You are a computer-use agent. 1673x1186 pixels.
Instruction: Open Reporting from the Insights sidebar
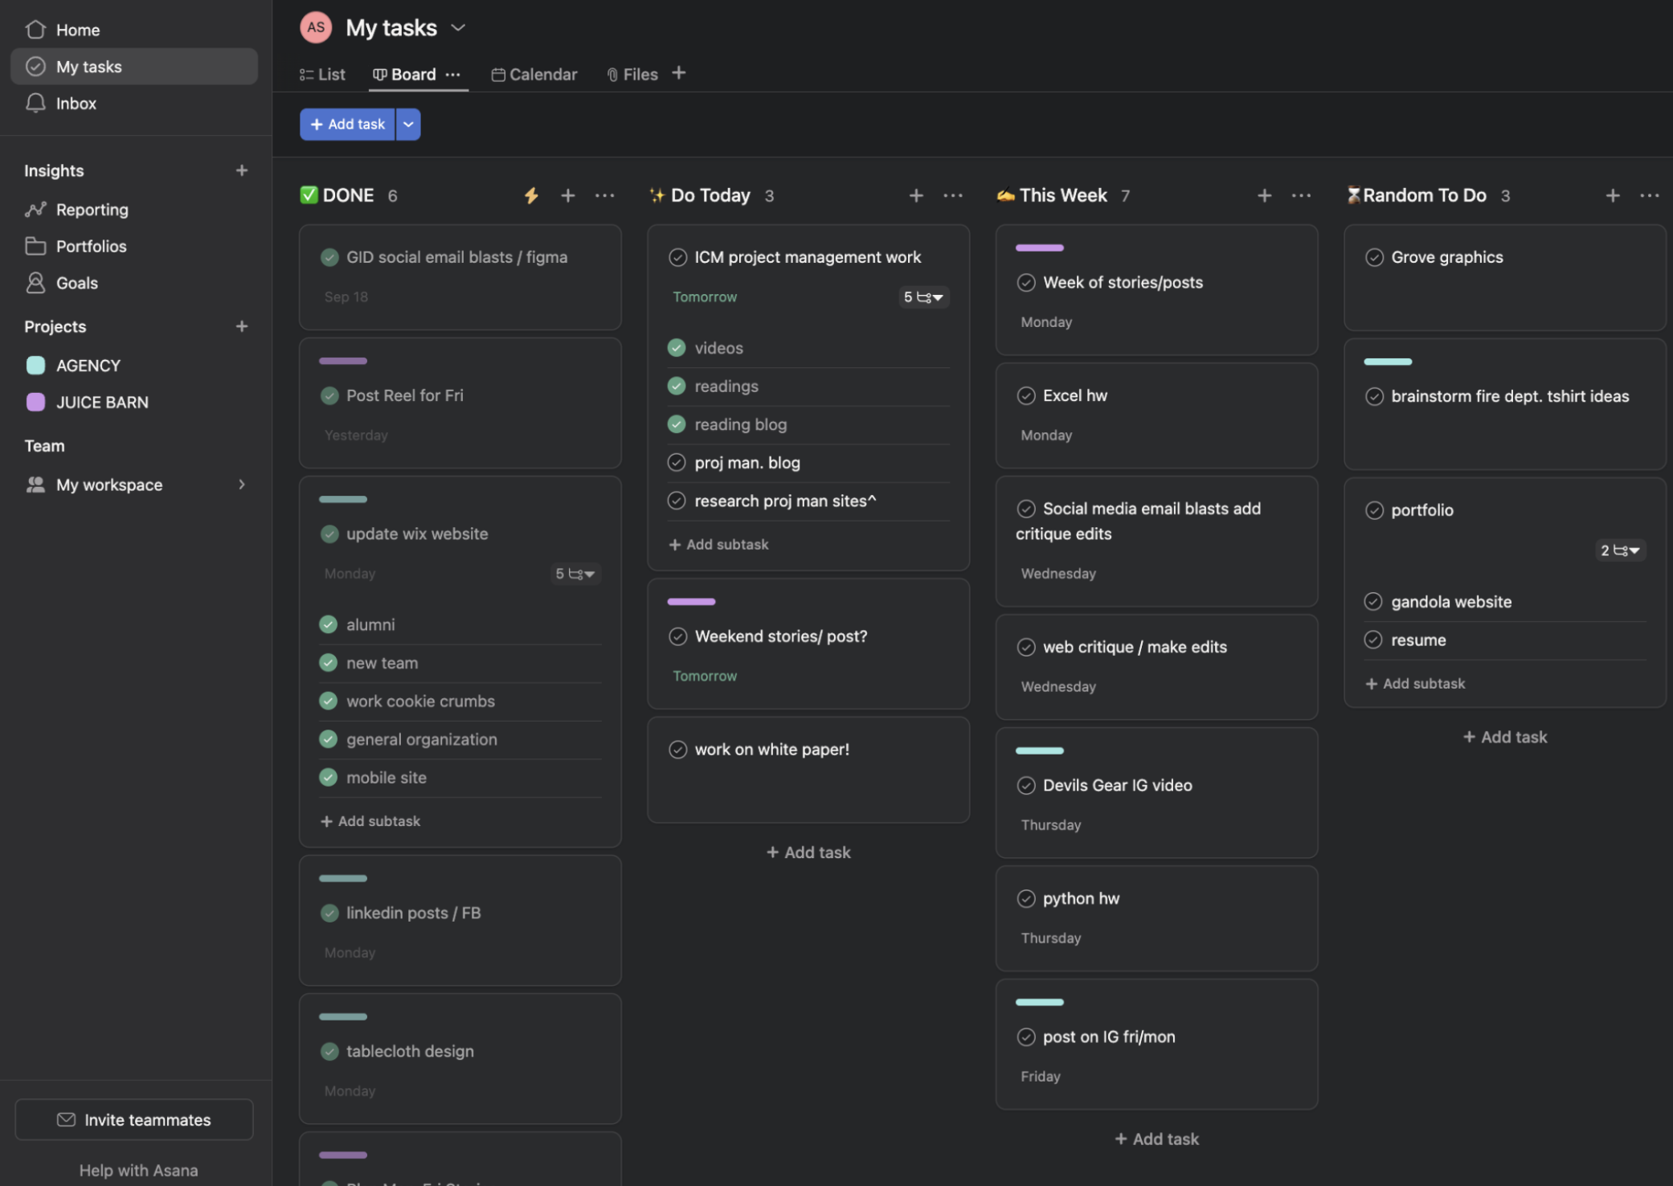(92, 210)
